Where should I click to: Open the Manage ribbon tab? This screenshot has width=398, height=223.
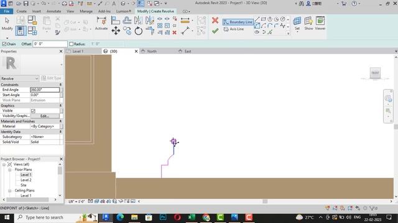86,11
